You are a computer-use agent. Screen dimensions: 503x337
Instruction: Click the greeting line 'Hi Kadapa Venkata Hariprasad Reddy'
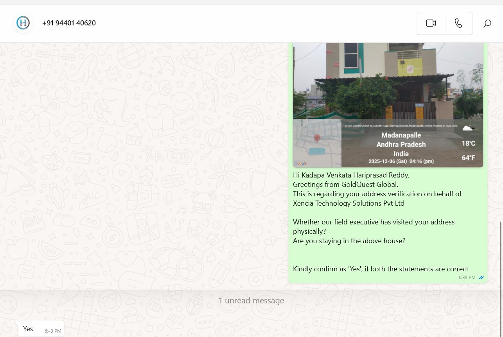(351, 175)
